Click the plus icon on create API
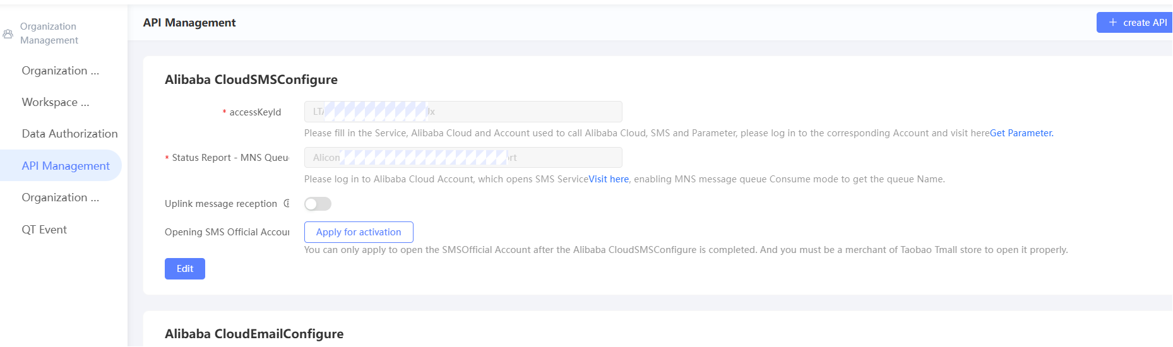 [x=1112, y=22]
